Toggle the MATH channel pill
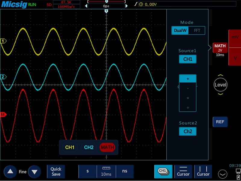This screenshot has height=181, width=241. (x=108, y=148)
